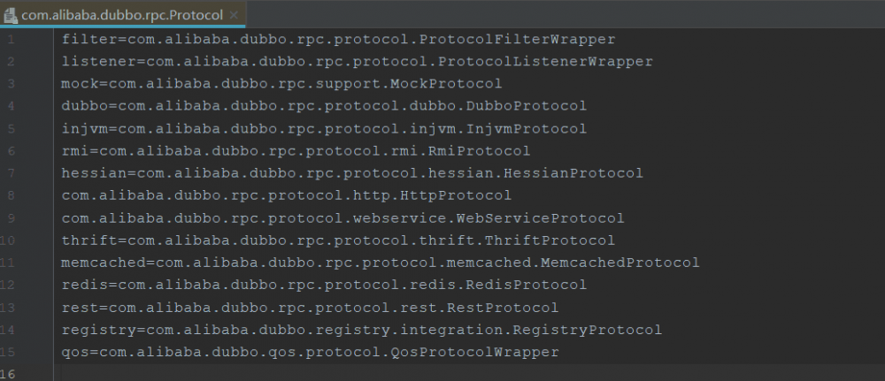Place cursor on the ProtocolFilterWrapper line
Viewport: 885px width, 381px height.
point(338,40)
